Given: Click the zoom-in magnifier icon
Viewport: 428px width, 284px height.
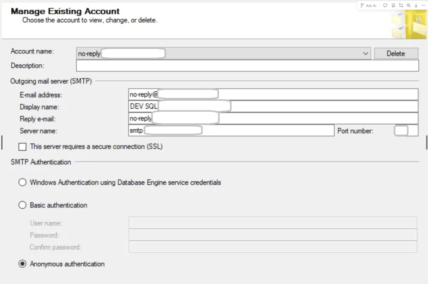Looking at the screenshot, I should tap(408, 5).
